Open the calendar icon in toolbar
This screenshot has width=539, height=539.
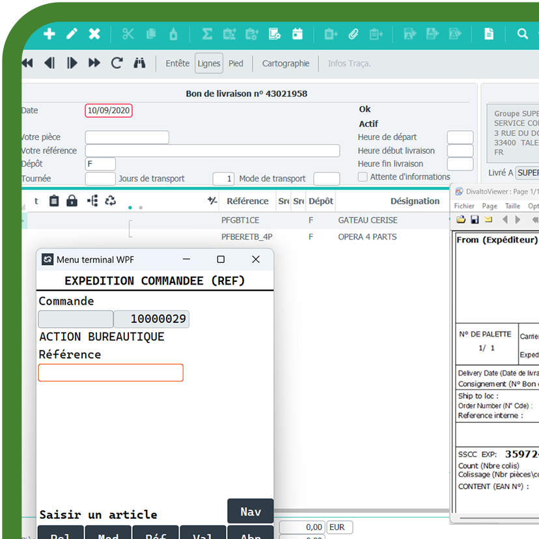[x=297, y=34]
